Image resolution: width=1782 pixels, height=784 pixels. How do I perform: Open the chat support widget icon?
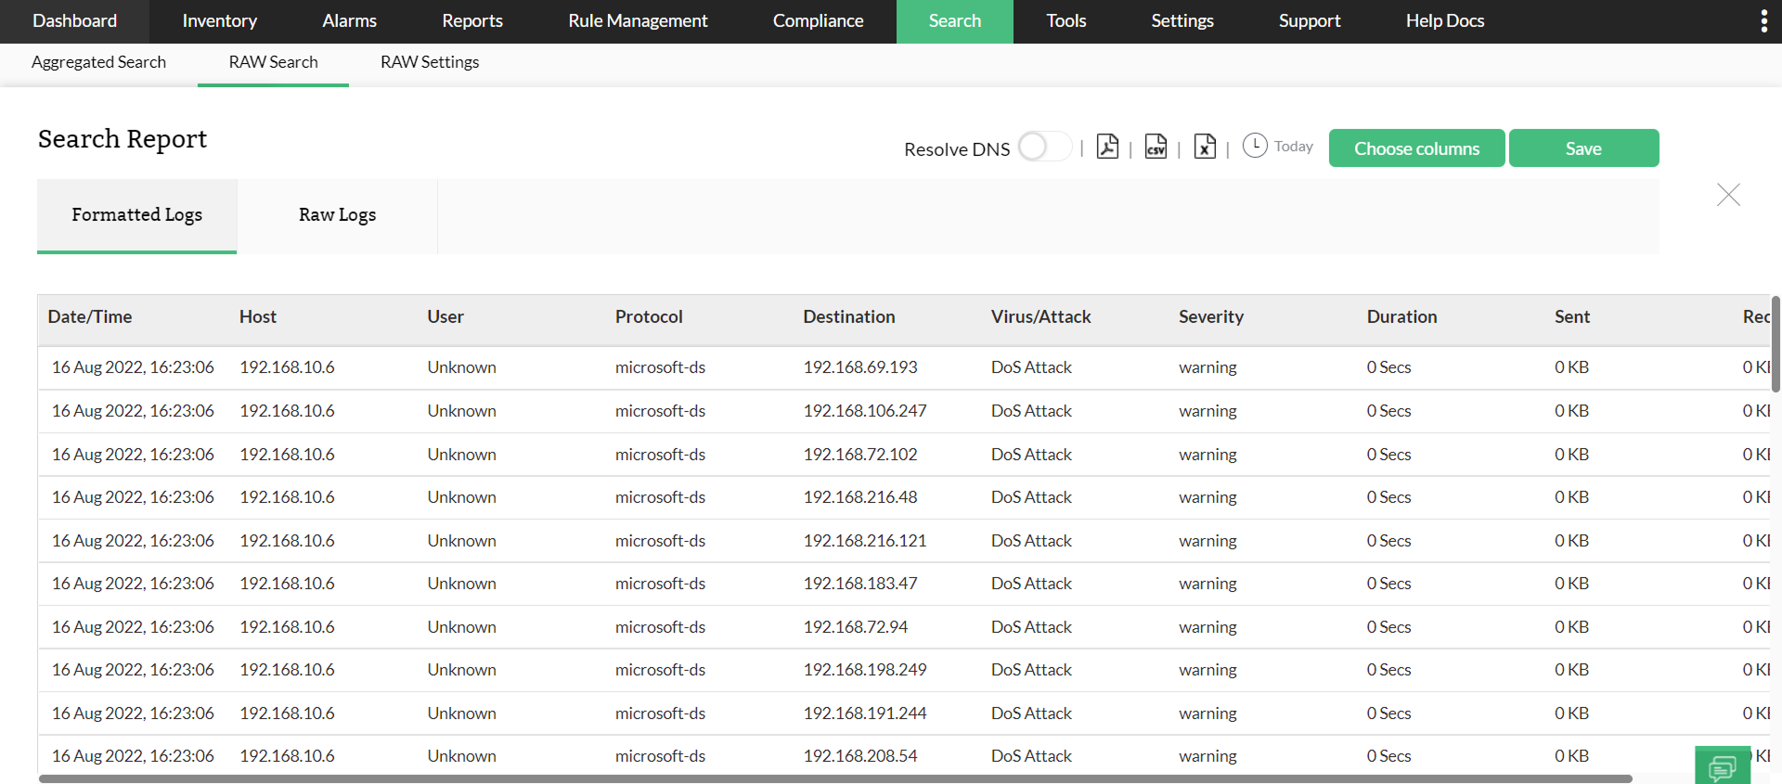pyautogui.click(x=1722, y=766)
